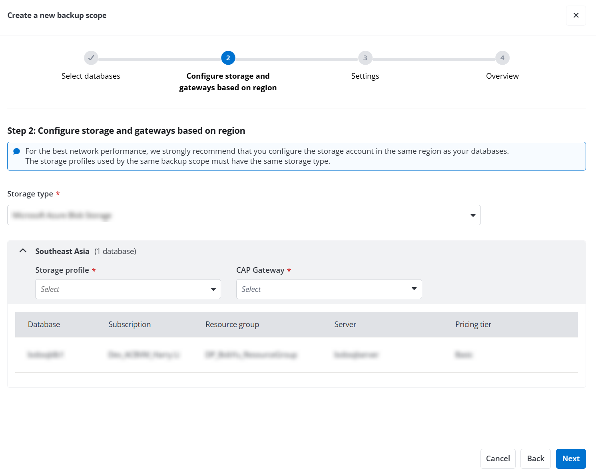Click the Storage profile dropdown arrow

(213, 289)
